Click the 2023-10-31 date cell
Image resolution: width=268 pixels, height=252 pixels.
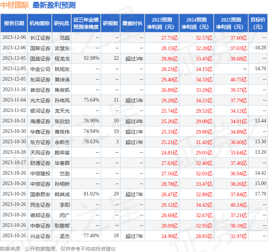pos(14,121)
